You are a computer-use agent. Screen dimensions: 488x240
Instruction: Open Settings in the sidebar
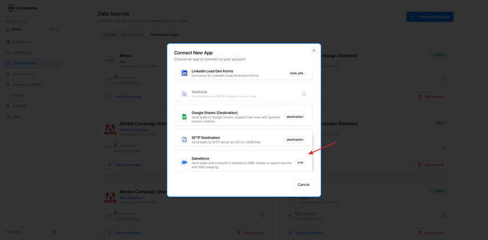(x=33, y=106)
